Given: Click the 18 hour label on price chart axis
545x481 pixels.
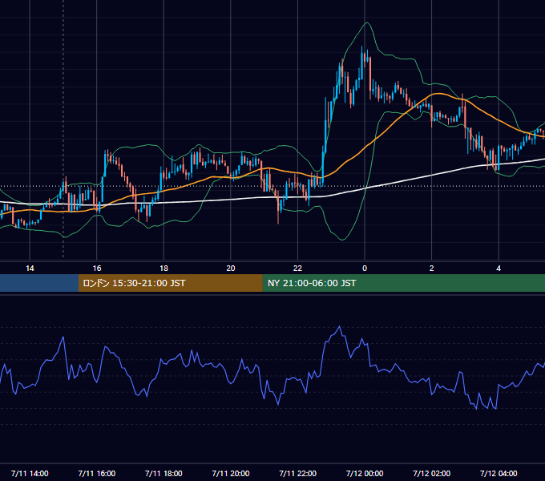Looking at the screenshot, I should tap(163, 269).
